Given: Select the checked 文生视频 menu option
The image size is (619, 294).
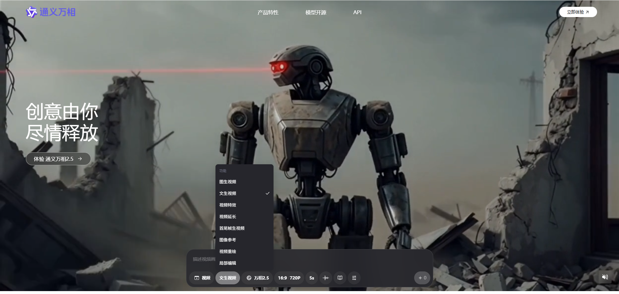Looking at the screenshot, I should click(x=228, y=193).
